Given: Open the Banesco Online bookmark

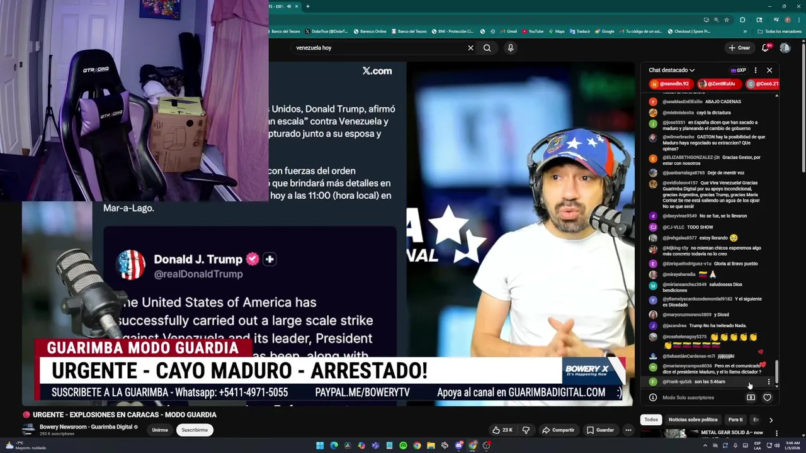Looking at the screenshot, I should [370, 31].
